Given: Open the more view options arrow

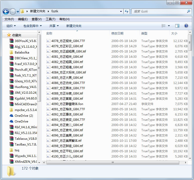Looking at the screenshot, I should [x=169, y=26].
